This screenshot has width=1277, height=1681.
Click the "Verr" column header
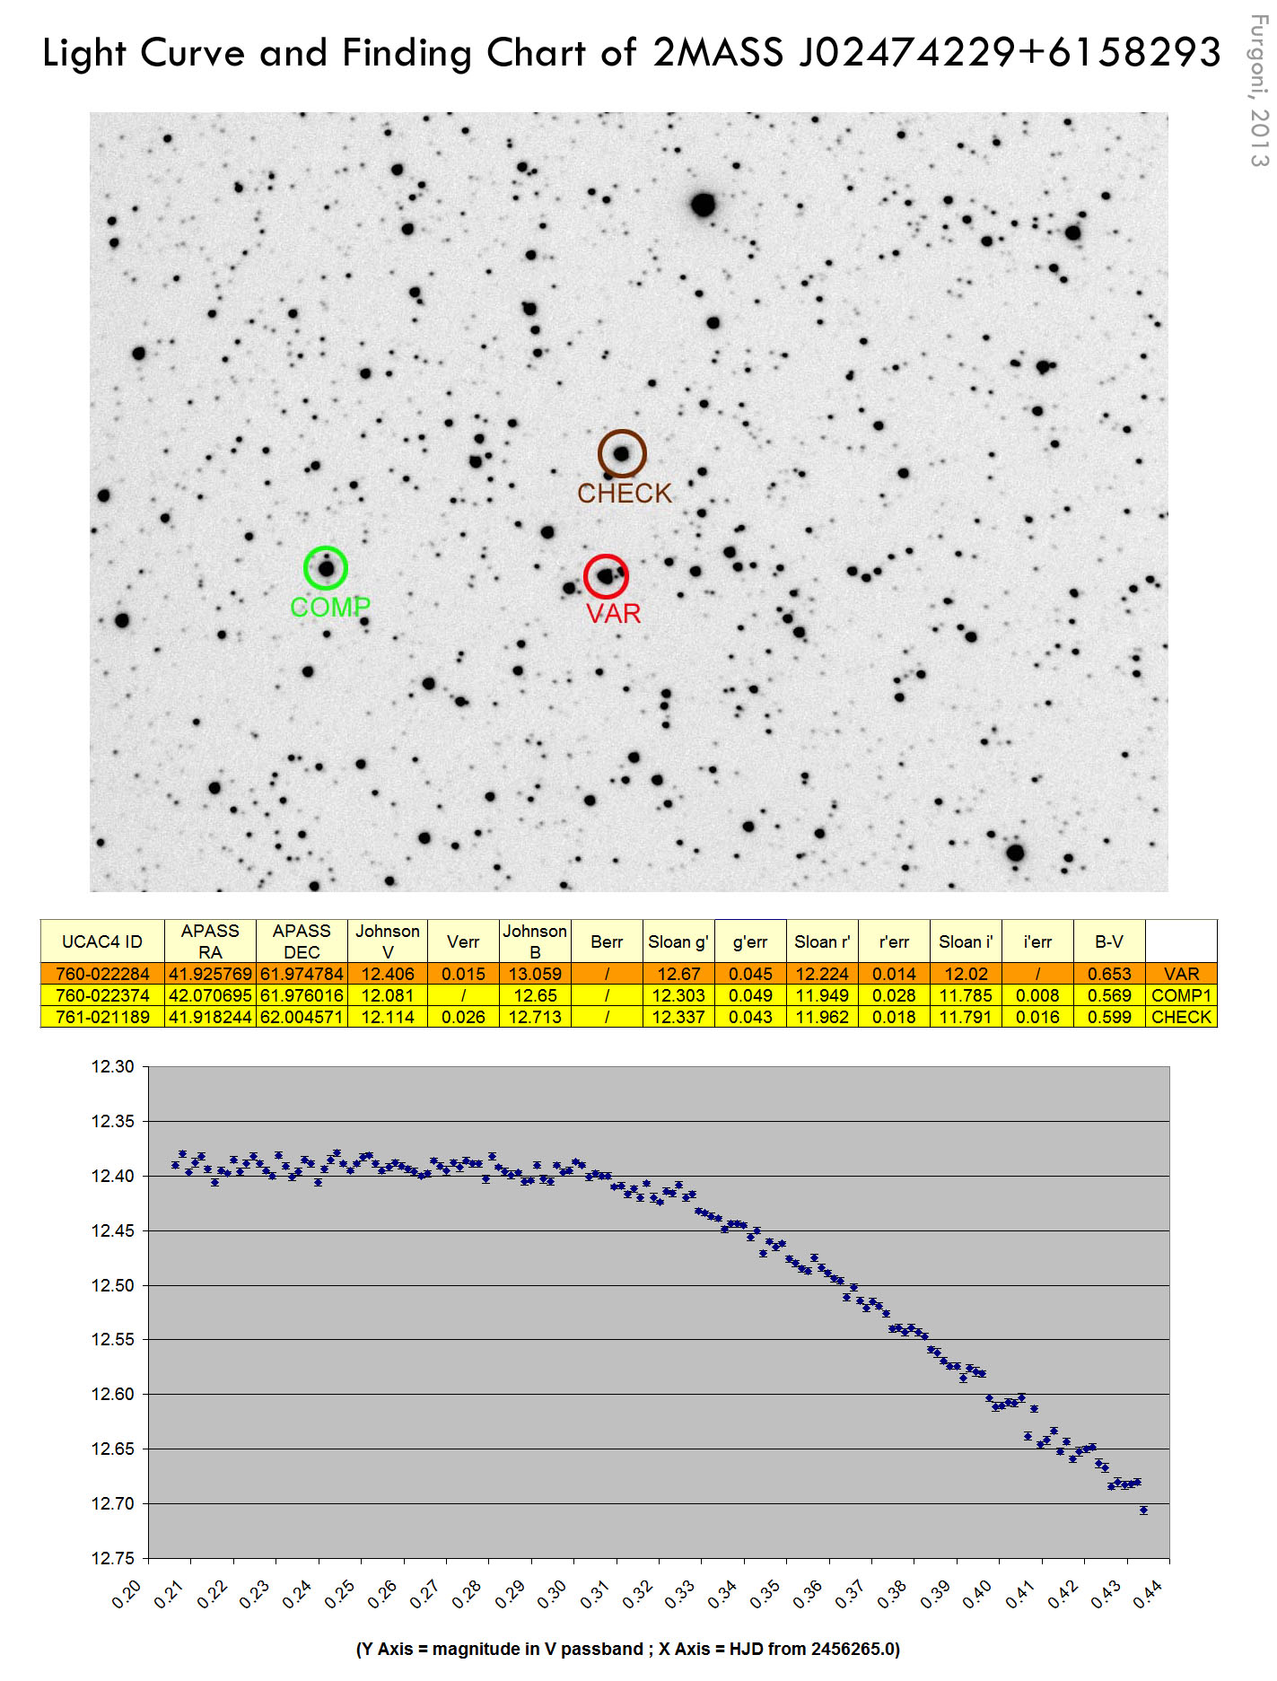pyautogui.click(x=463, y=941)
